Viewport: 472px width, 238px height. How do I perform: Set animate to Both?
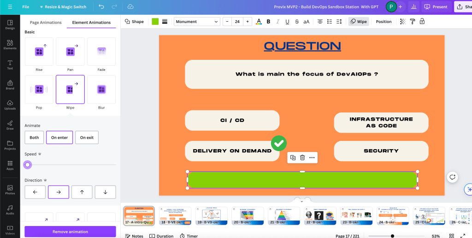coord(34,137)
